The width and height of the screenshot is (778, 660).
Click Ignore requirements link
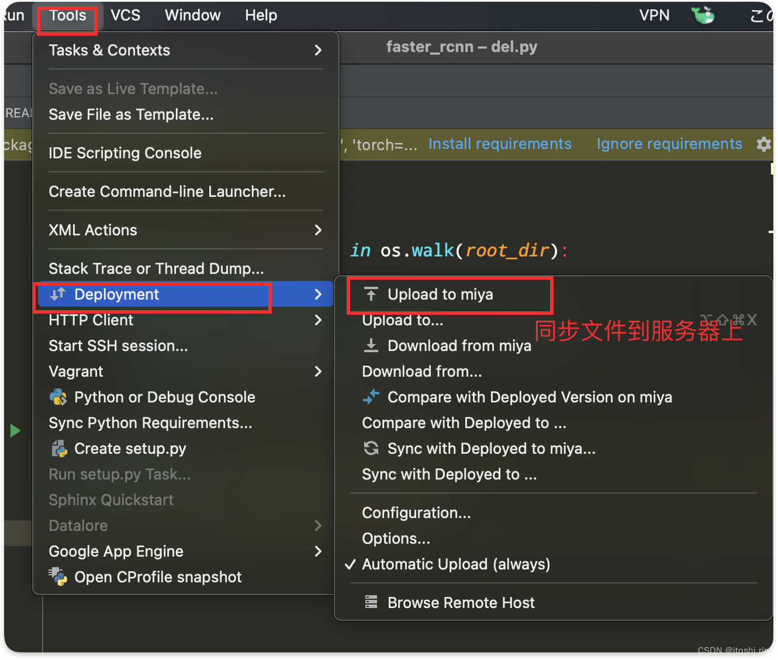(x=669, y=144)
